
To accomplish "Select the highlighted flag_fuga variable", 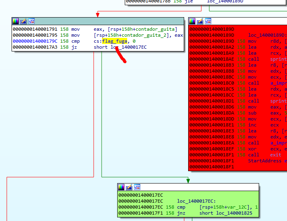I will [114, 41].
